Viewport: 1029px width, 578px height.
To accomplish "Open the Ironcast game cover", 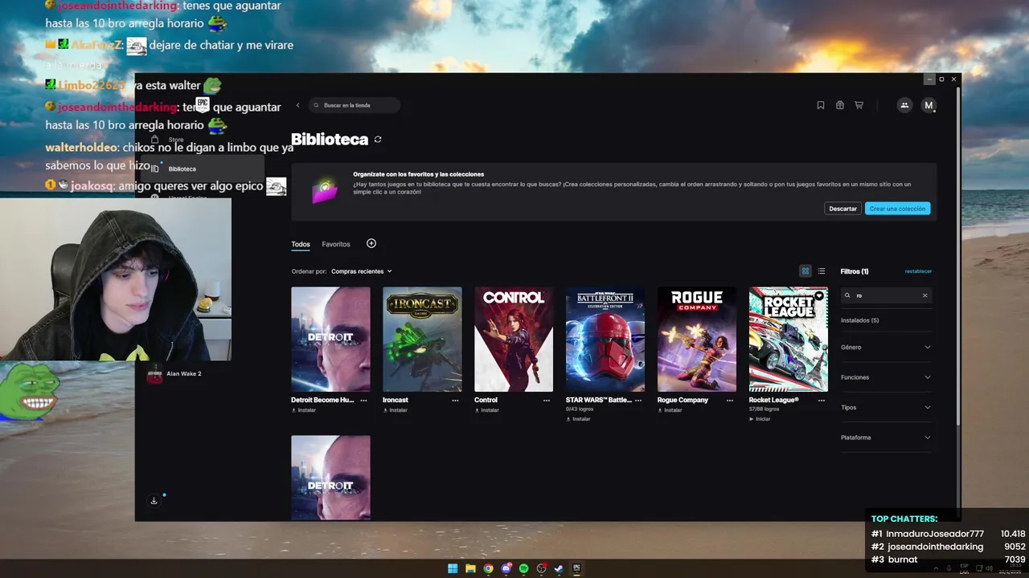I will (422, 340).
